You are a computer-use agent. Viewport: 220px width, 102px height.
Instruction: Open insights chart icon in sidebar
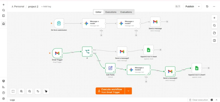(x=4, y=87)
